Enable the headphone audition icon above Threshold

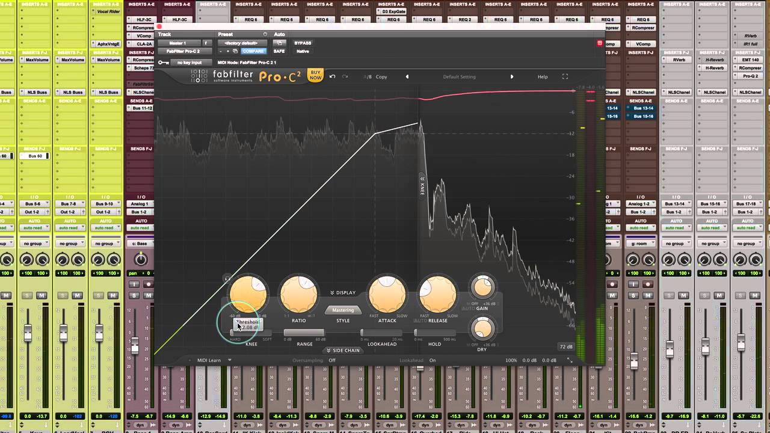tap(227, 278)
